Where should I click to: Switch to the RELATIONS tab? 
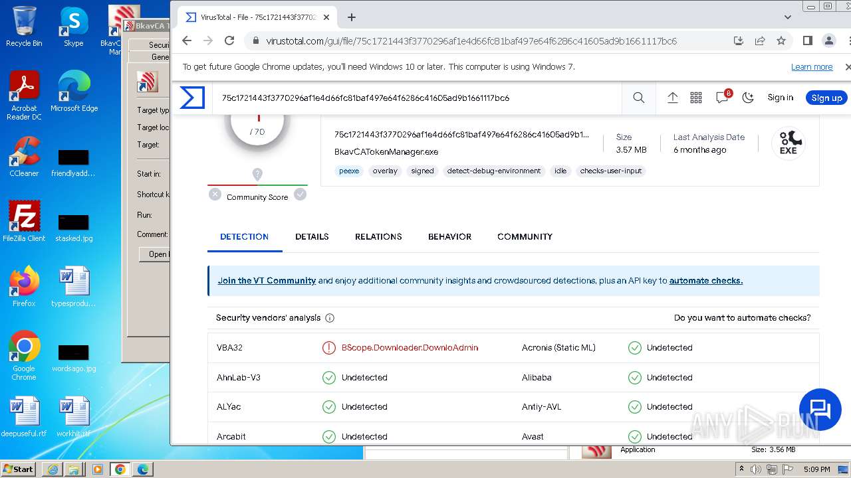(378, 236)
